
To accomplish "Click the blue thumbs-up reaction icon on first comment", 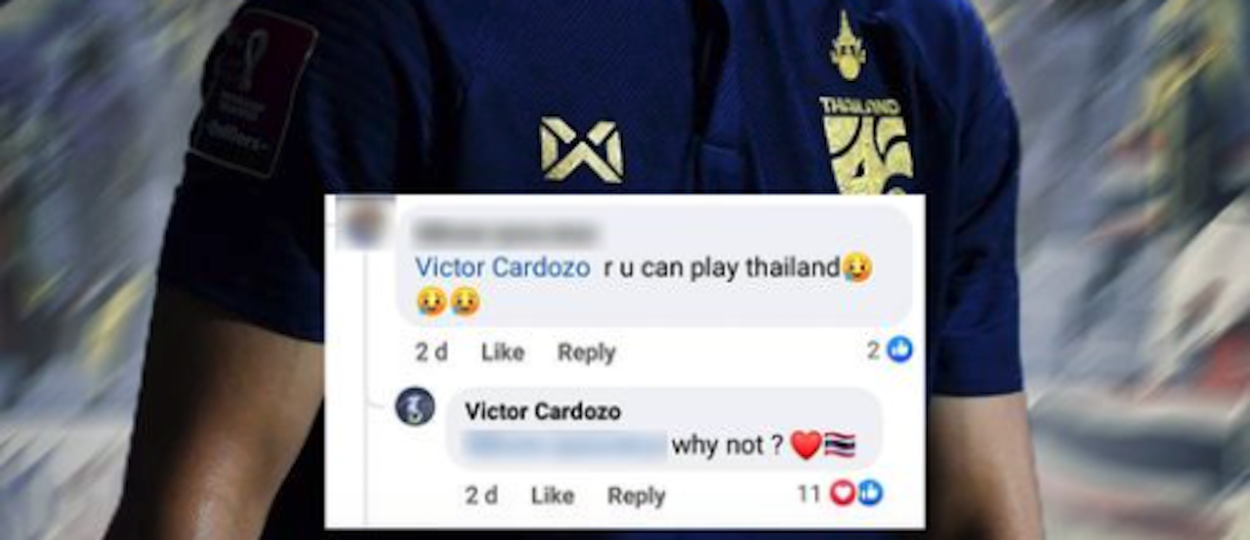I will point(899,350).
